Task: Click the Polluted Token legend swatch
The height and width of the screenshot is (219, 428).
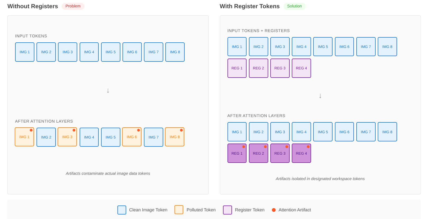Action: pos(179,210)
